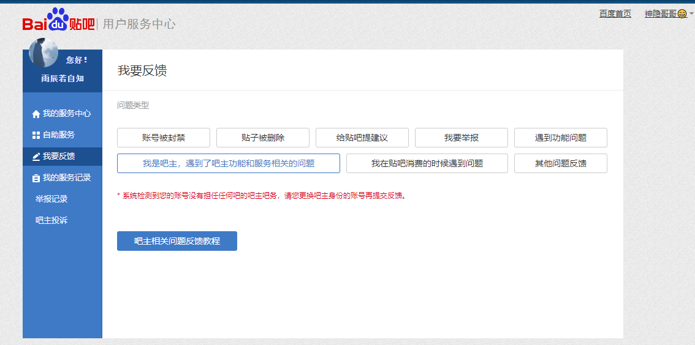The width and height of the screenshot is (695, 345).
Task: Pick the 遇到功能问题 option
Action: 561,138
